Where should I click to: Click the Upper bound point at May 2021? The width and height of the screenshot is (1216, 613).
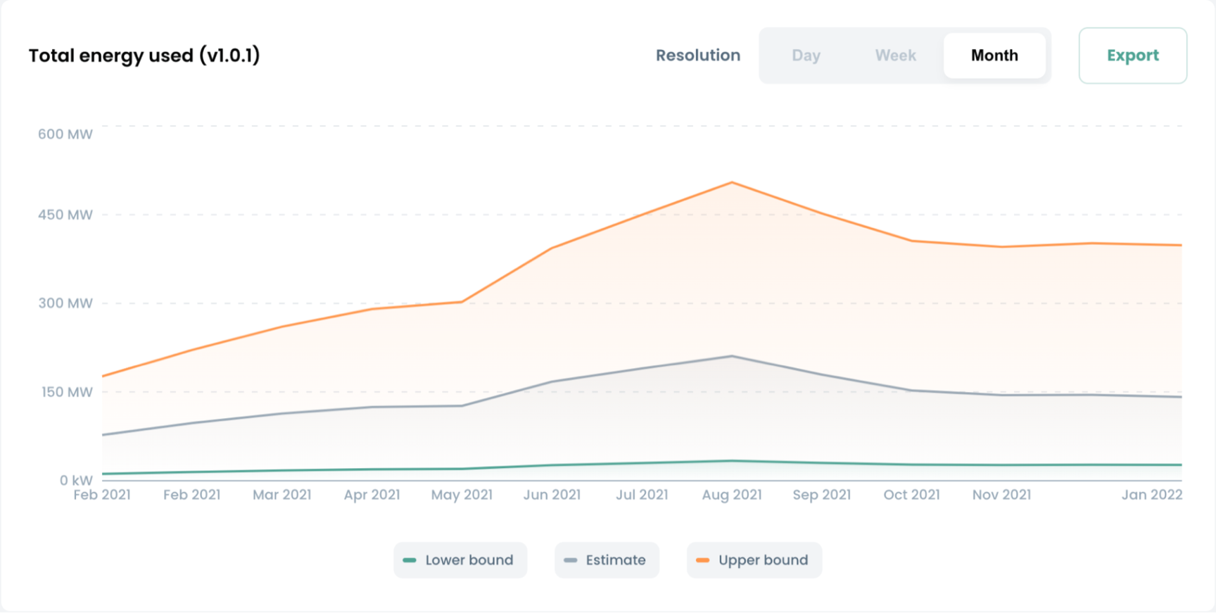click(462, 302)
